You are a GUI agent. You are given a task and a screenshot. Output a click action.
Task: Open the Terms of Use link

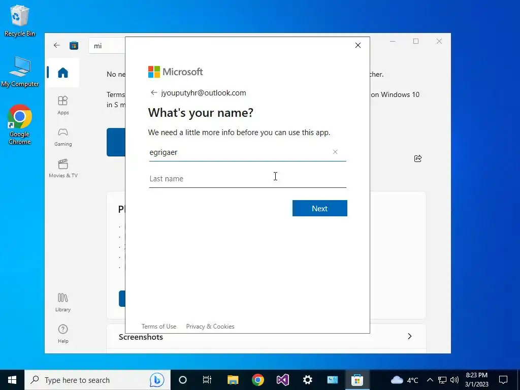[x=159, y=327]
